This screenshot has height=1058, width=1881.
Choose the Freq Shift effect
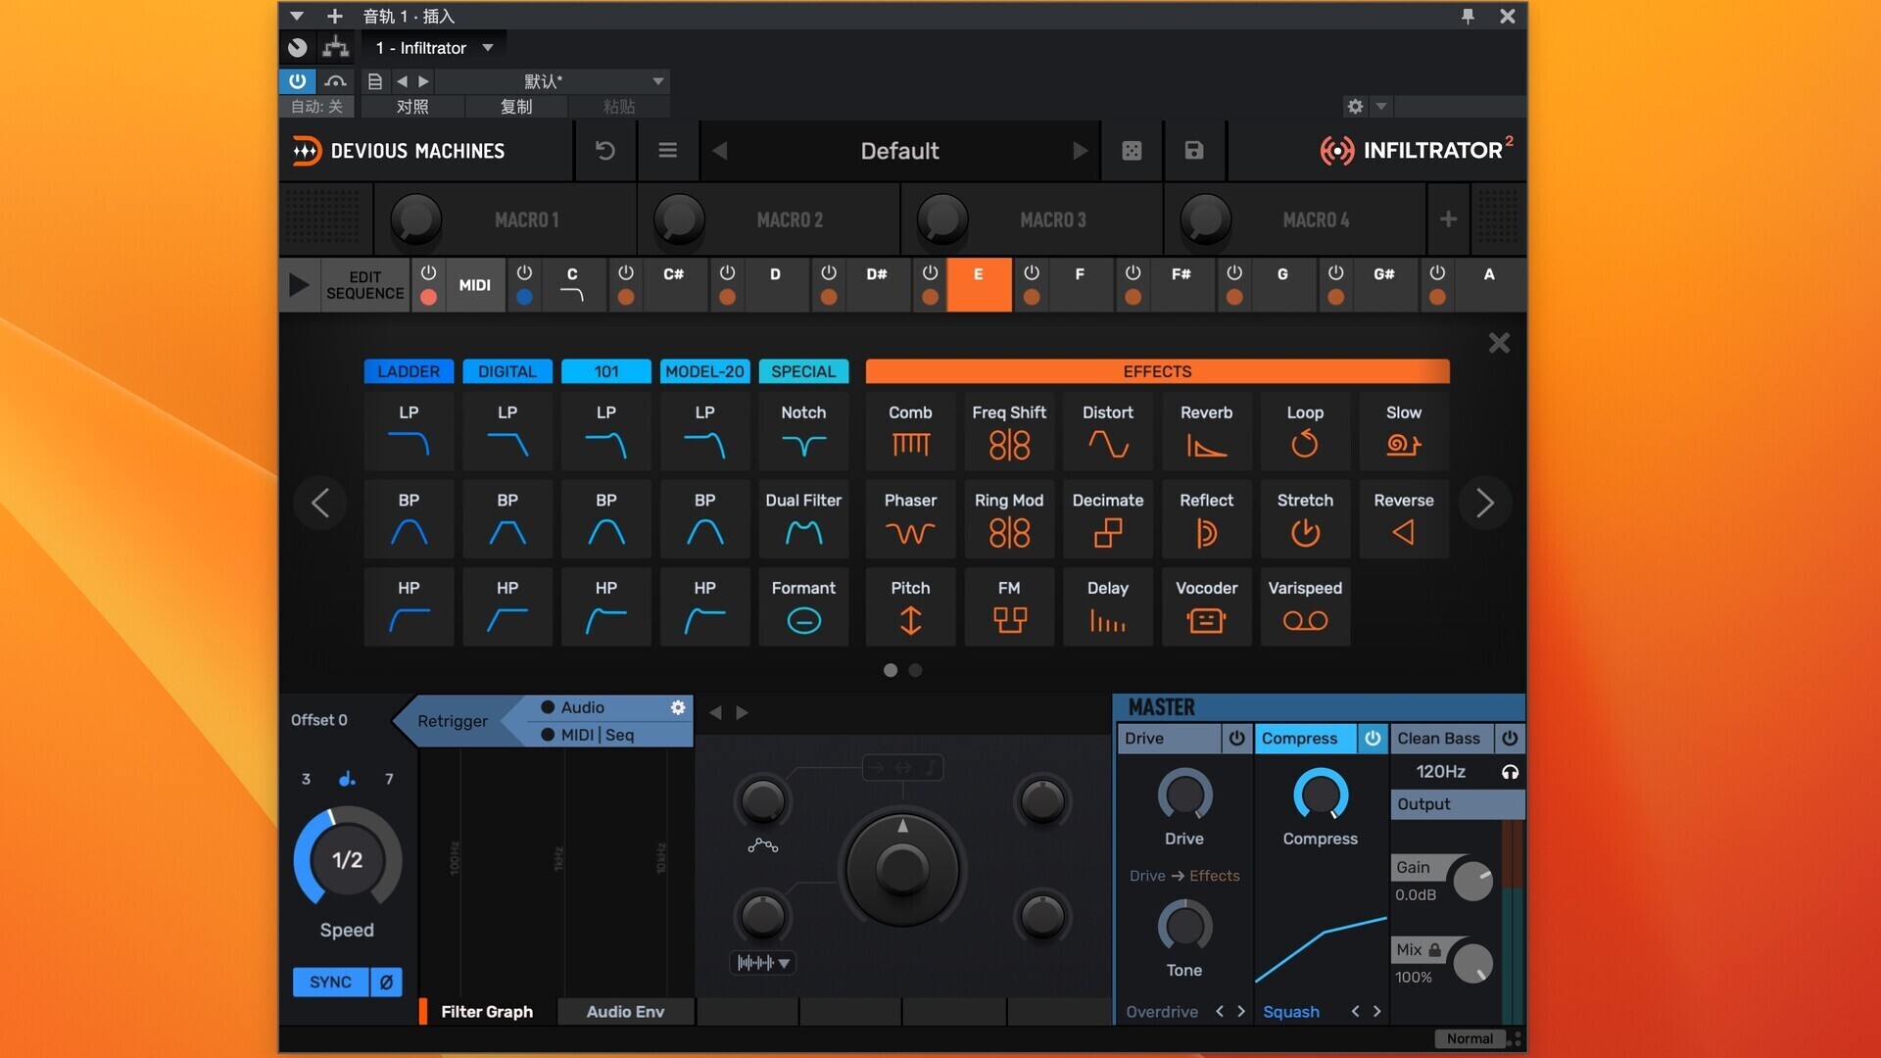point(1008,431)
